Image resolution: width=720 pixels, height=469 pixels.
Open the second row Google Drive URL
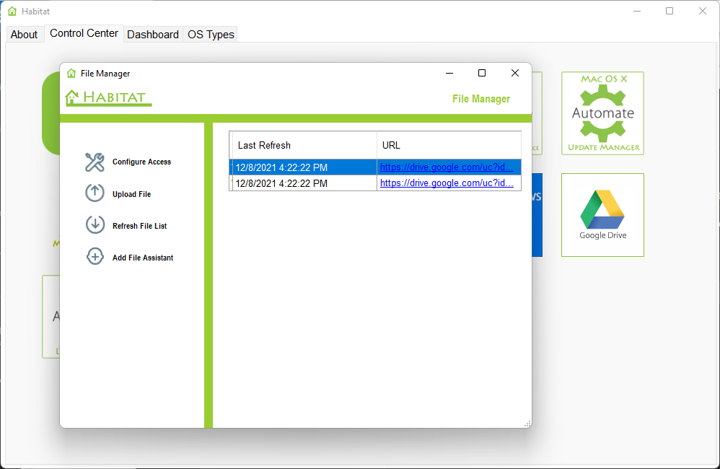[447, 183]
